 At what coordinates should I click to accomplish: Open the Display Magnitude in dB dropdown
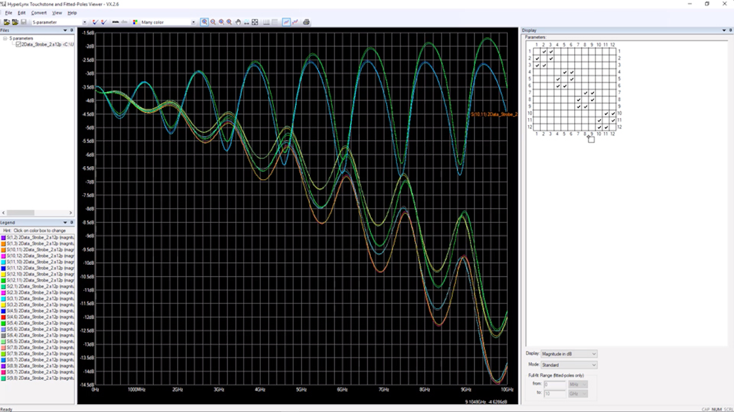569,354
